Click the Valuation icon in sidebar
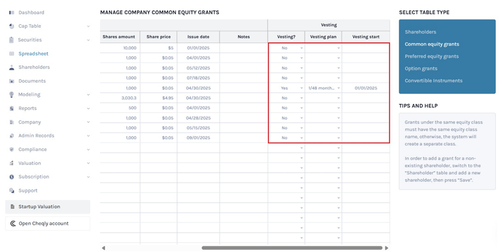This screenshot has width=499, height=252. tap(12, 163)
